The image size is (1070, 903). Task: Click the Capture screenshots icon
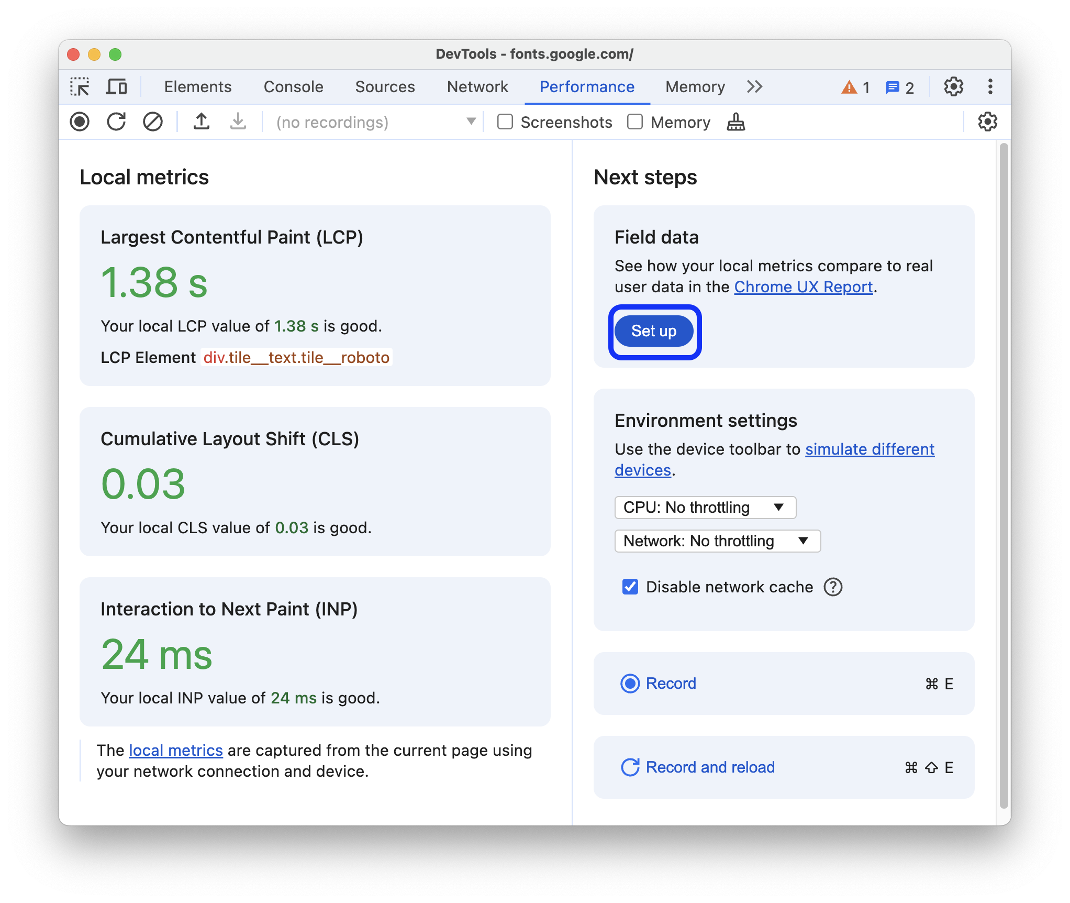[x=504, y=123]
